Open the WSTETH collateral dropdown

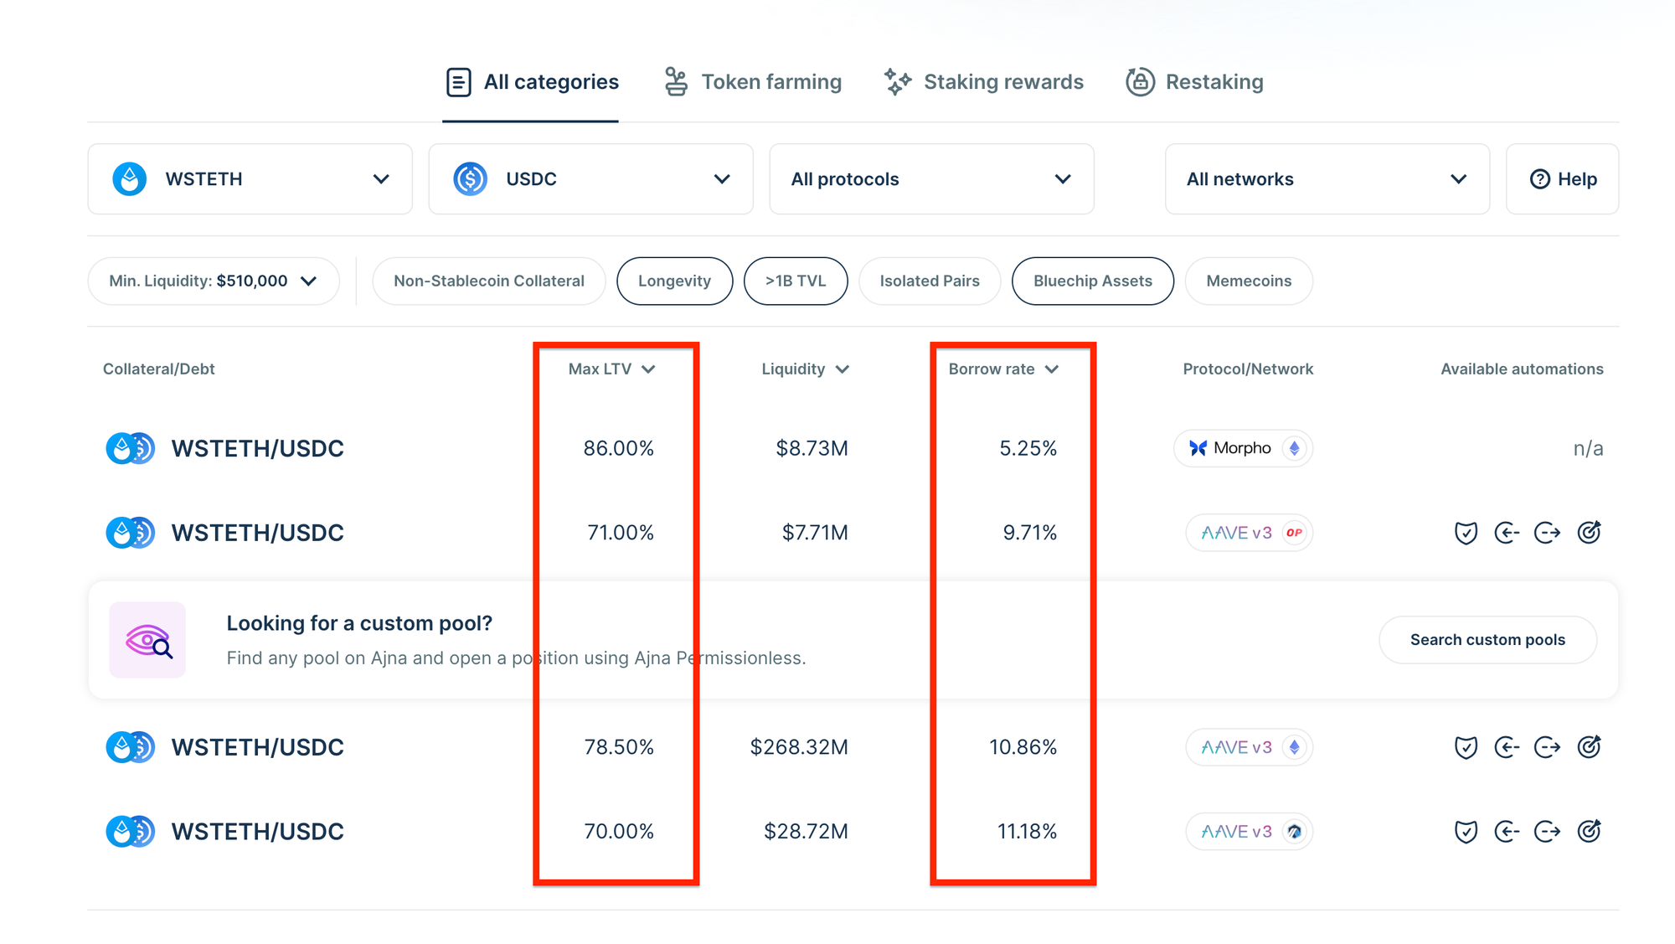tap(250, 179)
